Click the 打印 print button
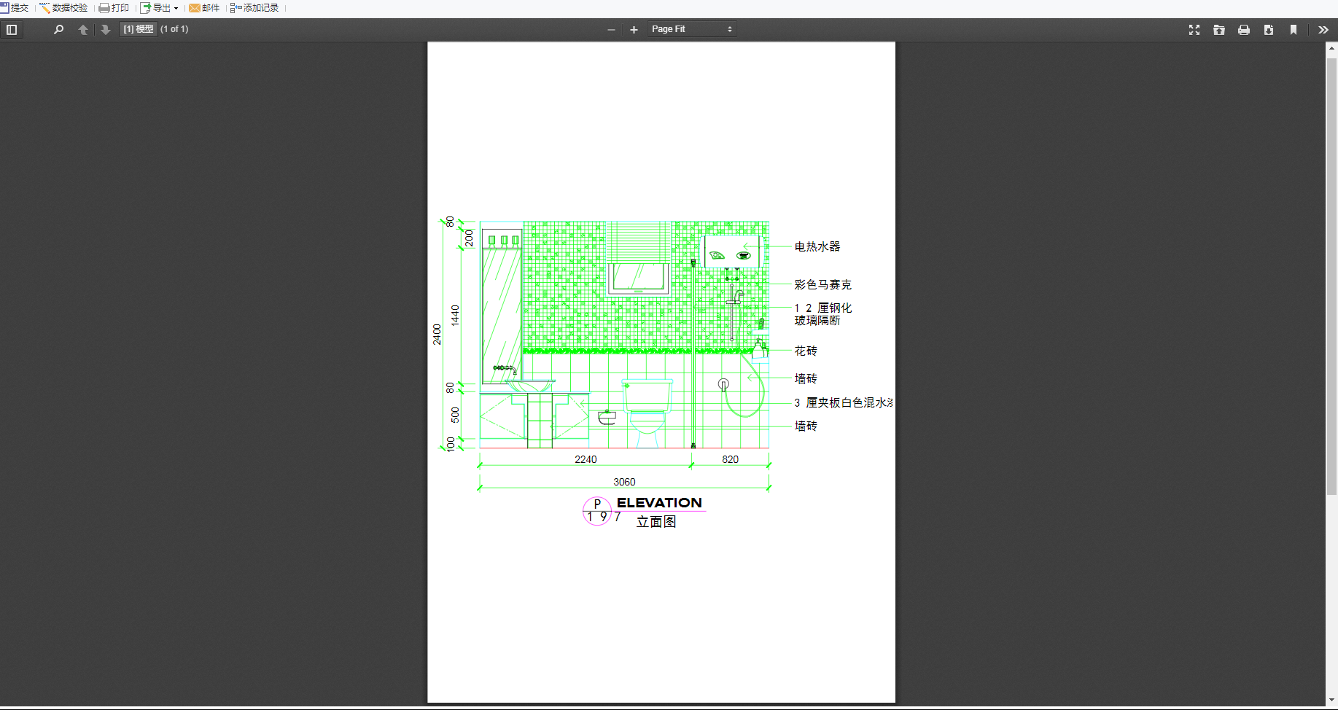This screenshot has height=710, width=1338. coord(114,8)
